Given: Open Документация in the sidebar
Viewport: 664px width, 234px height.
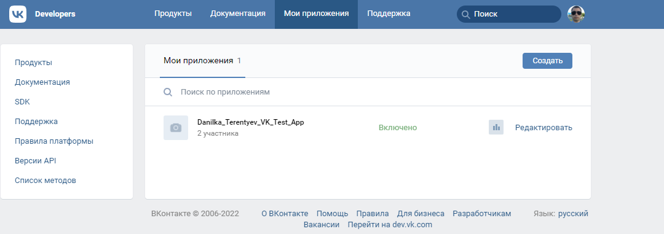Looking at the screenshot, I should pos(42,82).
